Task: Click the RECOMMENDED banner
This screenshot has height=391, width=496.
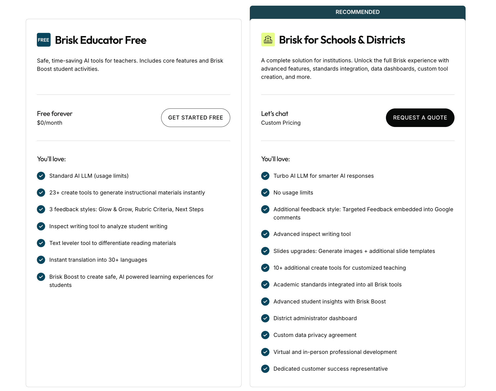Action: [358, 12]
